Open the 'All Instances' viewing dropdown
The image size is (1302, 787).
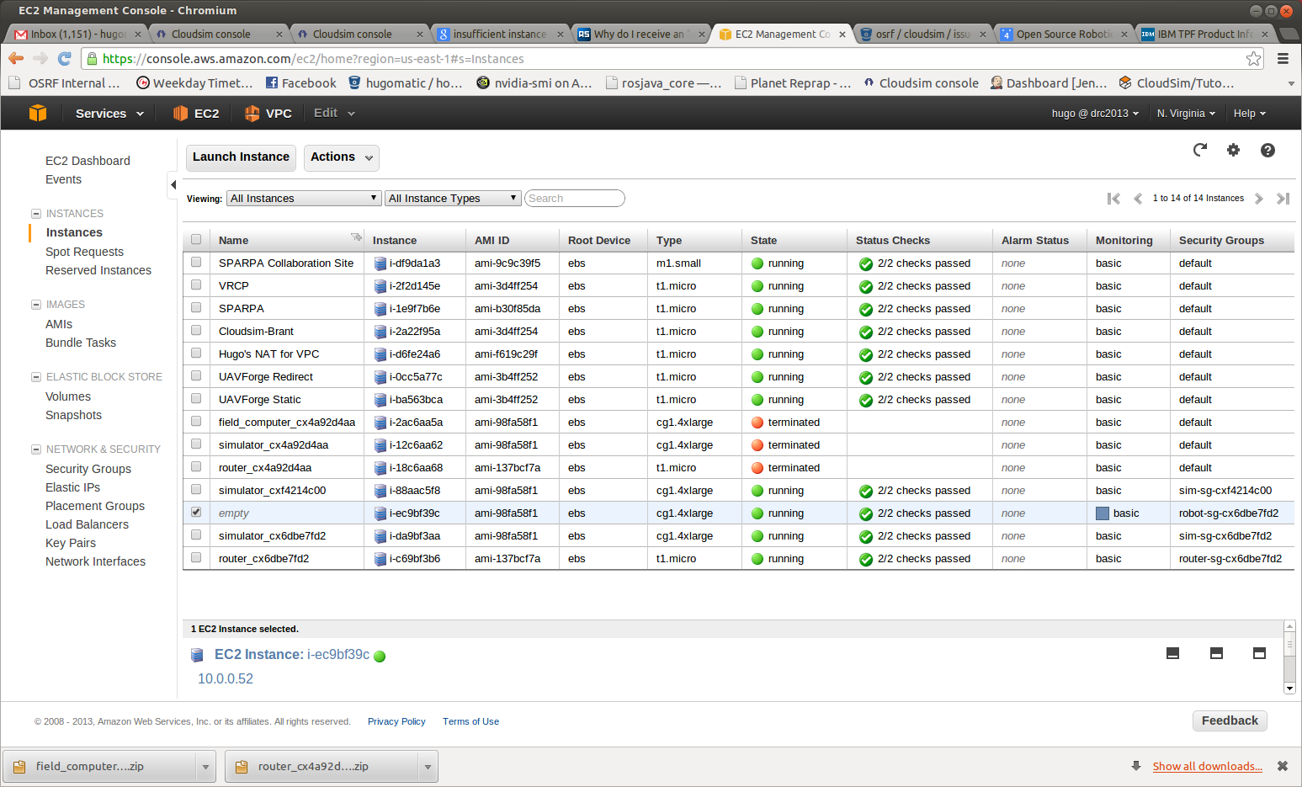[x=303, y=198]
